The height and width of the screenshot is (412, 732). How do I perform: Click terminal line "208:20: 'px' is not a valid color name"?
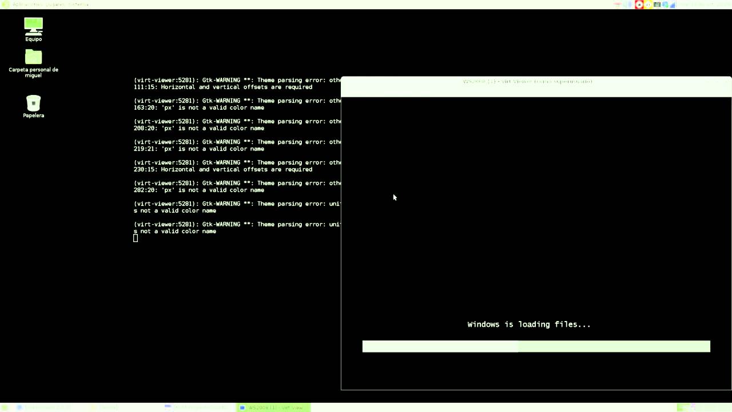point(199,128)
